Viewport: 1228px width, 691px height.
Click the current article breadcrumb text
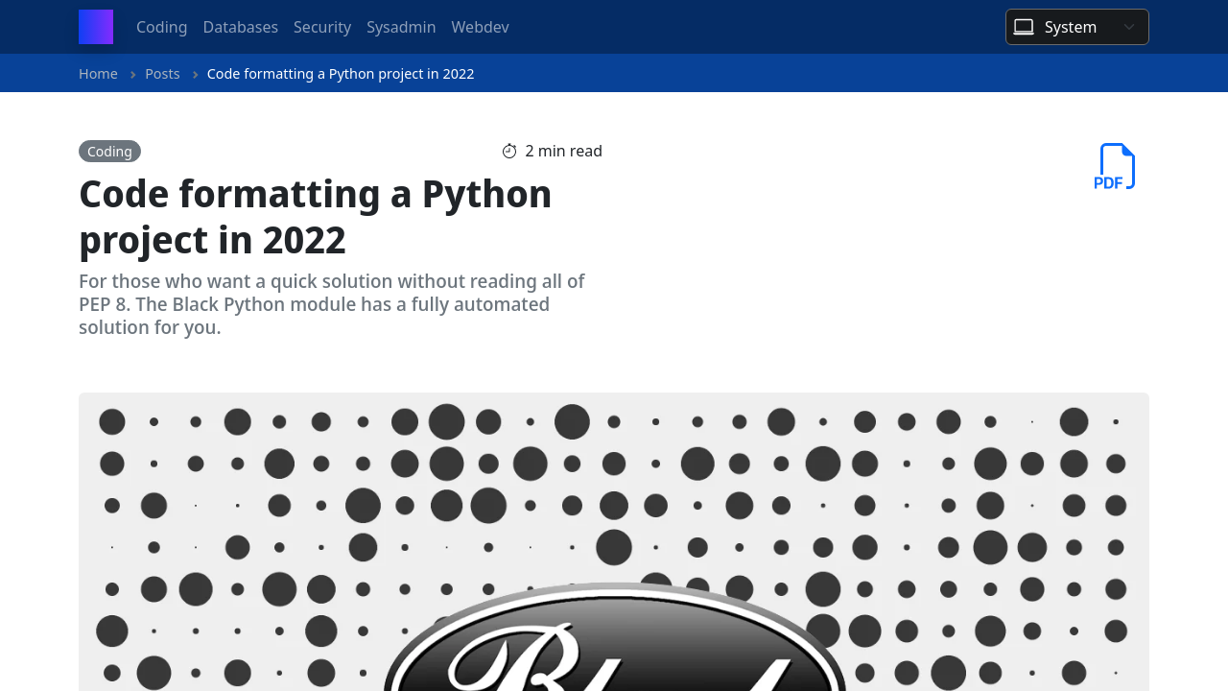pyautogui.click(x=341, y=73)
